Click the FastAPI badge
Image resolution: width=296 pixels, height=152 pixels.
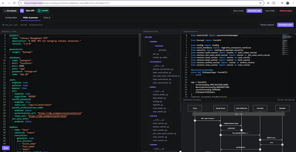(43, 11)
